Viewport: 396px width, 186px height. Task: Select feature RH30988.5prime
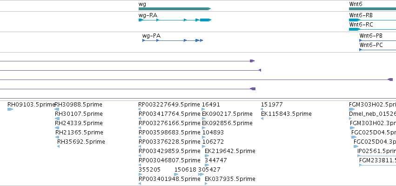click(57, 109)
